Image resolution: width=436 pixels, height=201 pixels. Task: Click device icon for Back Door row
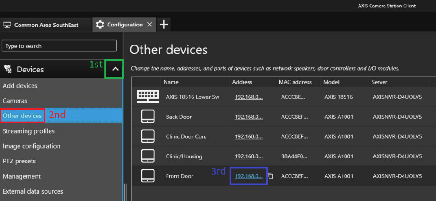tap(148, 117)
